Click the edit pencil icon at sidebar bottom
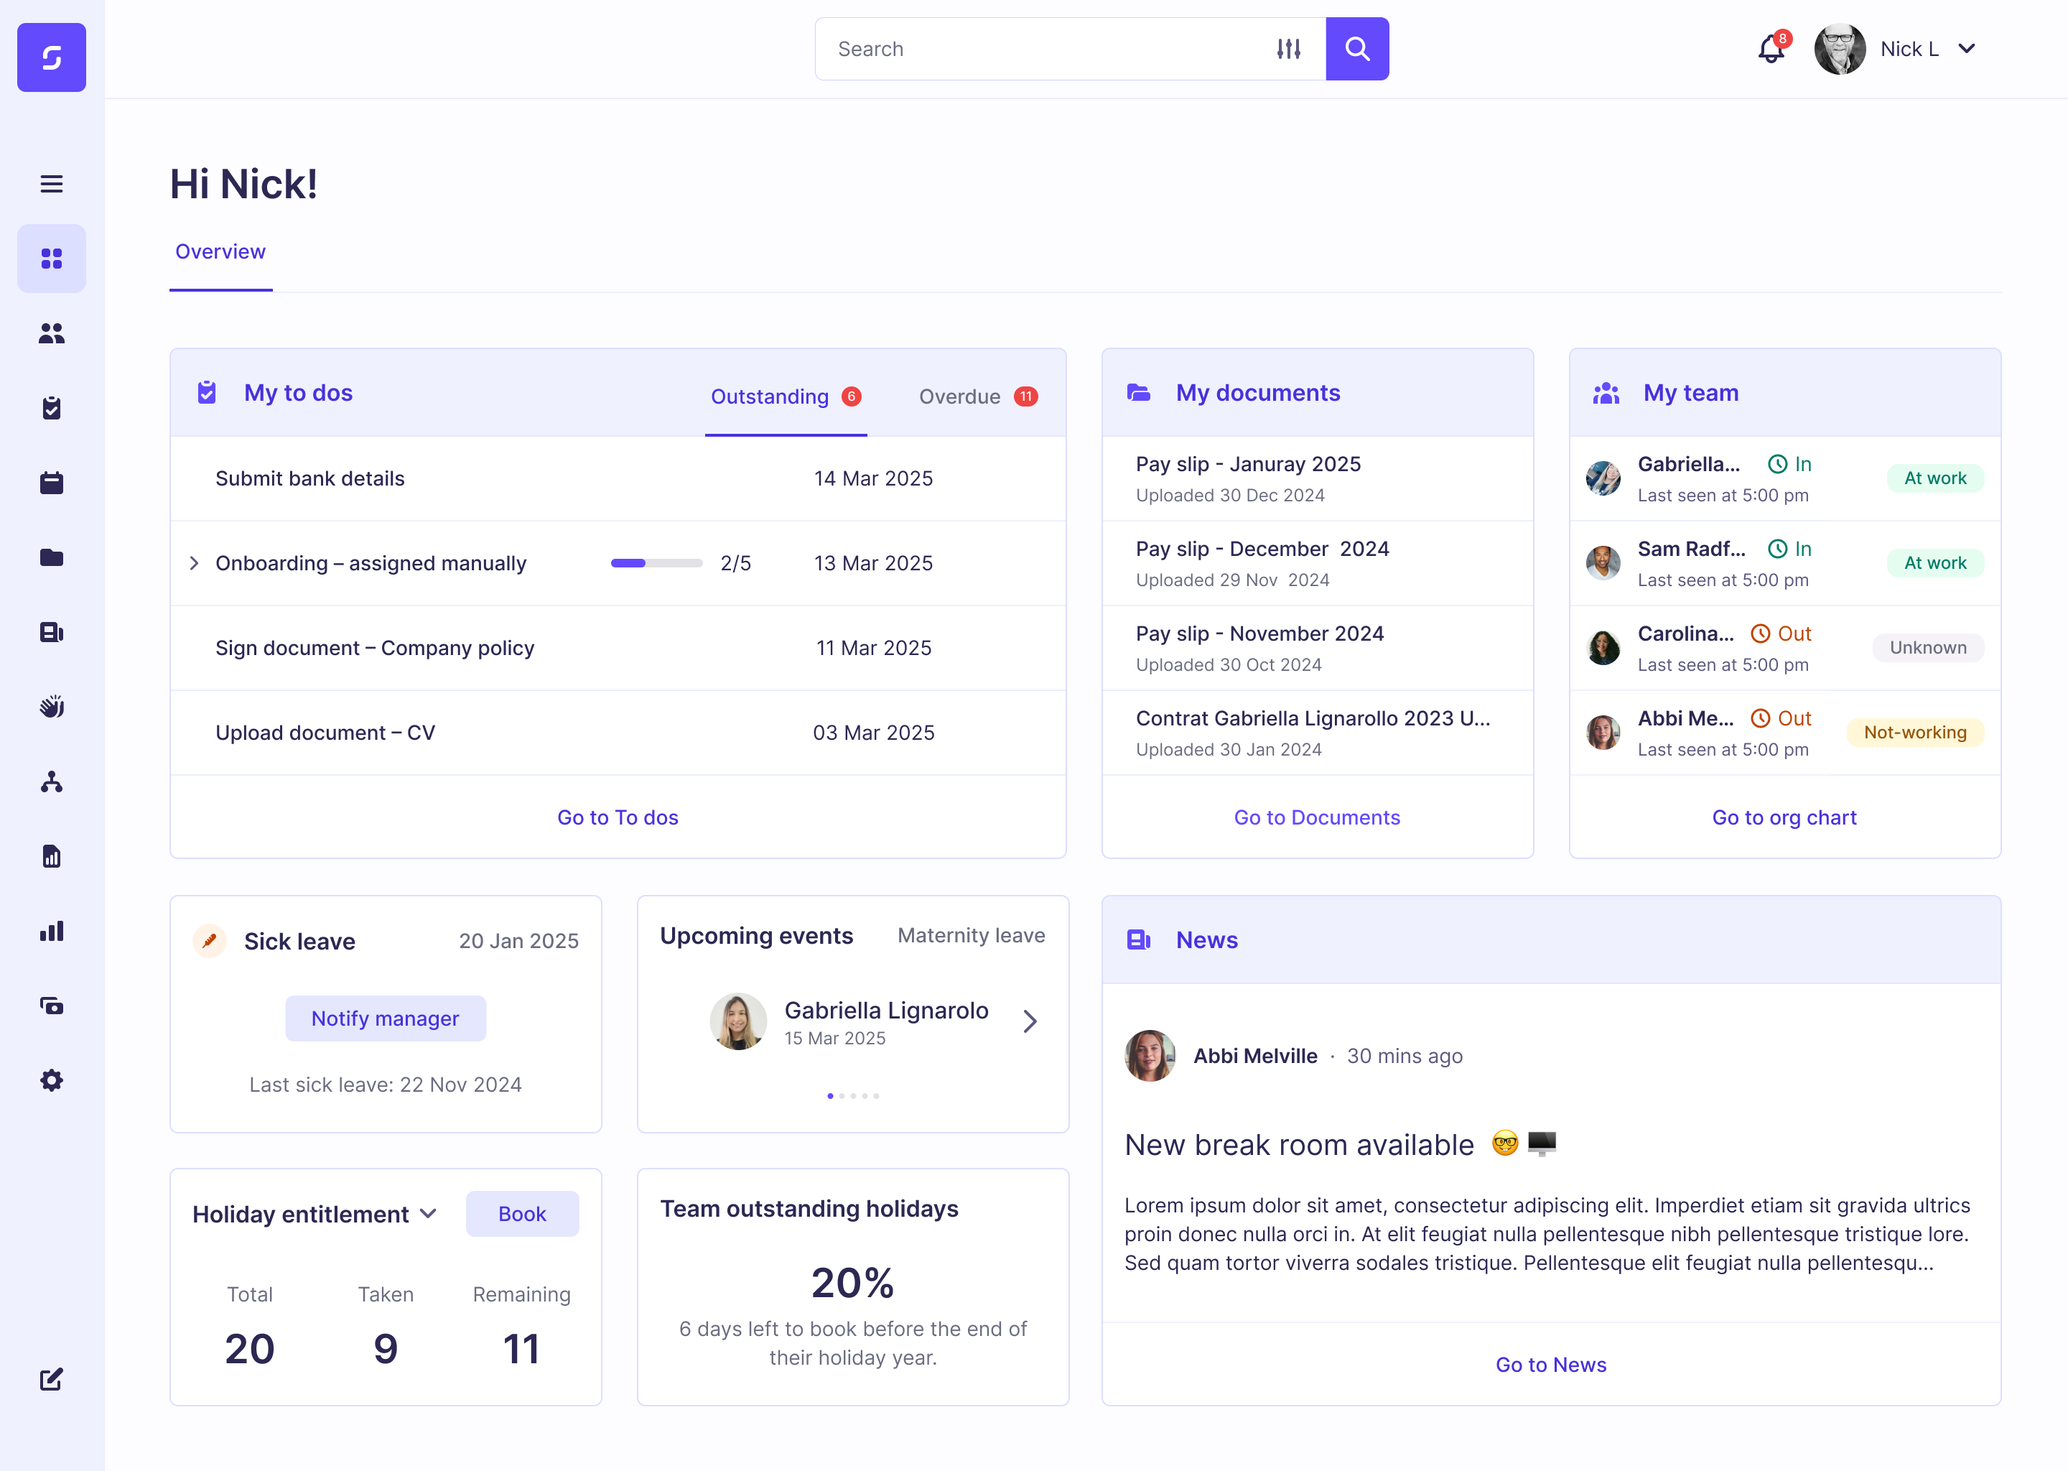The image size is (2068, 1471). coord(52,1380)
